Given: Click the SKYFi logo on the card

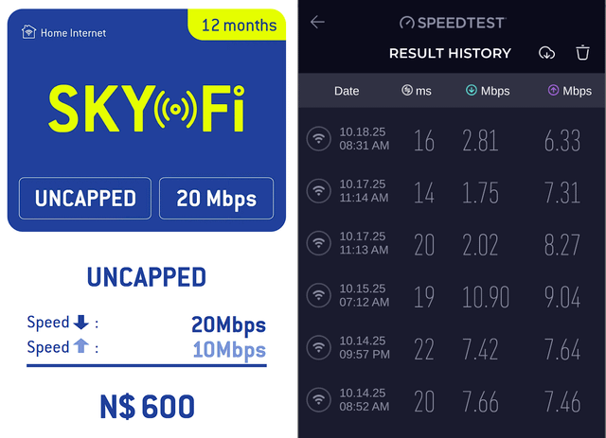Looking at the screenshot, I should tap(147, 109).
